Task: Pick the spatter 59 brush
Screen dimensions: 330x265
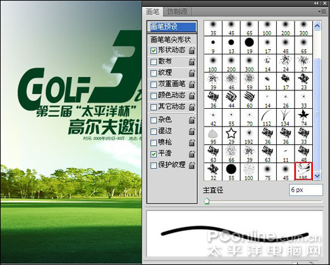Action: pyautogui.click(x=249, y=81)
